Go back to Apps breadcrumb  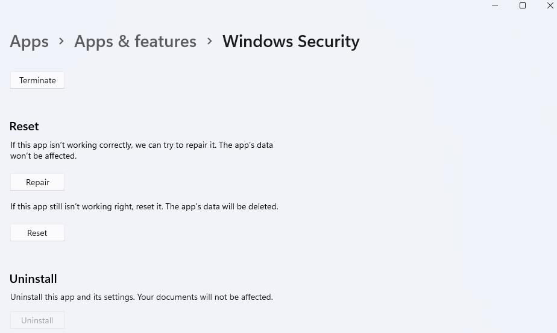29,42
